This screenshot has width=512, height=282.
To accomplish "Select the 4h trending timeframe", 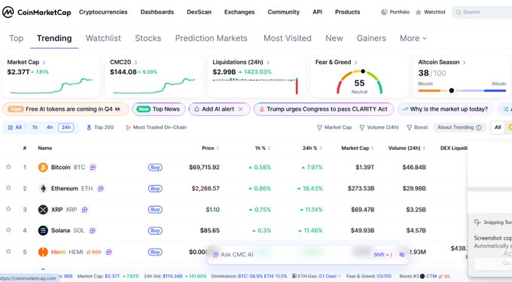I will point(50,128).
